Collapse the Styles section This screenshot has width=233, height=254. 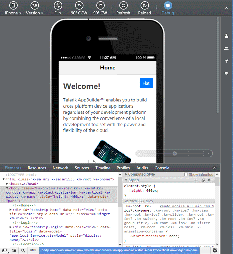(x=126, y=180)
